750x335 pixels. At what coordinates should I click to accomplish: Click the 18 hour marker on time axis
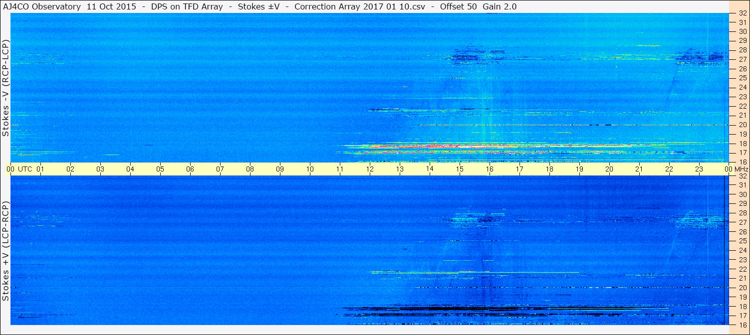[x=549, y=169]
